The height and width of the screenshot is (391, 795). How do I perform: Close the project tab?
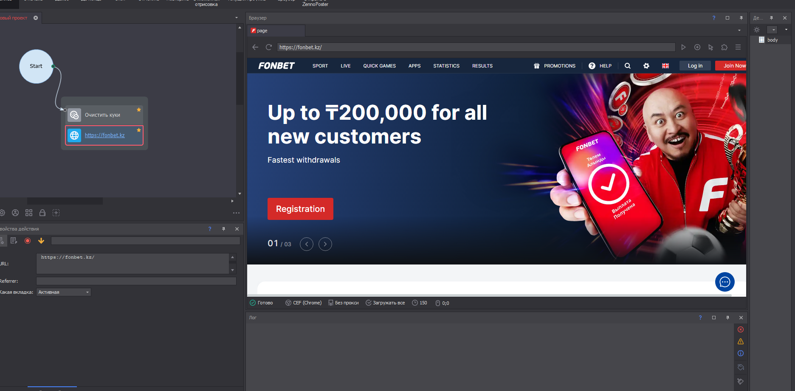tap(36, 18)
